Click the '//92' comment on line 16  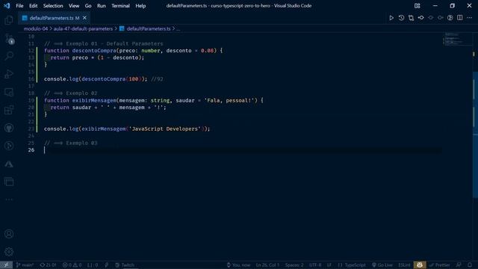157,79
